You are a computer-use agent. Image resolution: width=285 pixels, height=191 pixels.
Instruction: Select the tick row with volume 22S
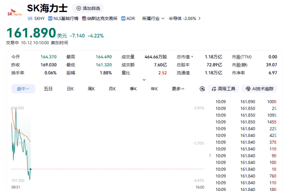(246, 128)
